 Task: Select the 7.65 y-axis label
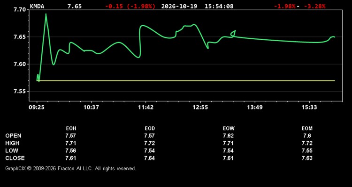(x=19, y=37)
